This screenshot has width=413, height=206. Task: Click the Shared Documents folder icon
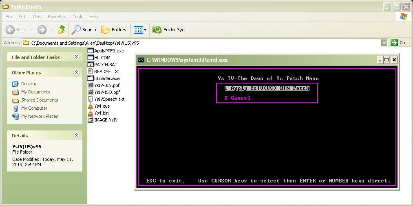click(15, 100)
